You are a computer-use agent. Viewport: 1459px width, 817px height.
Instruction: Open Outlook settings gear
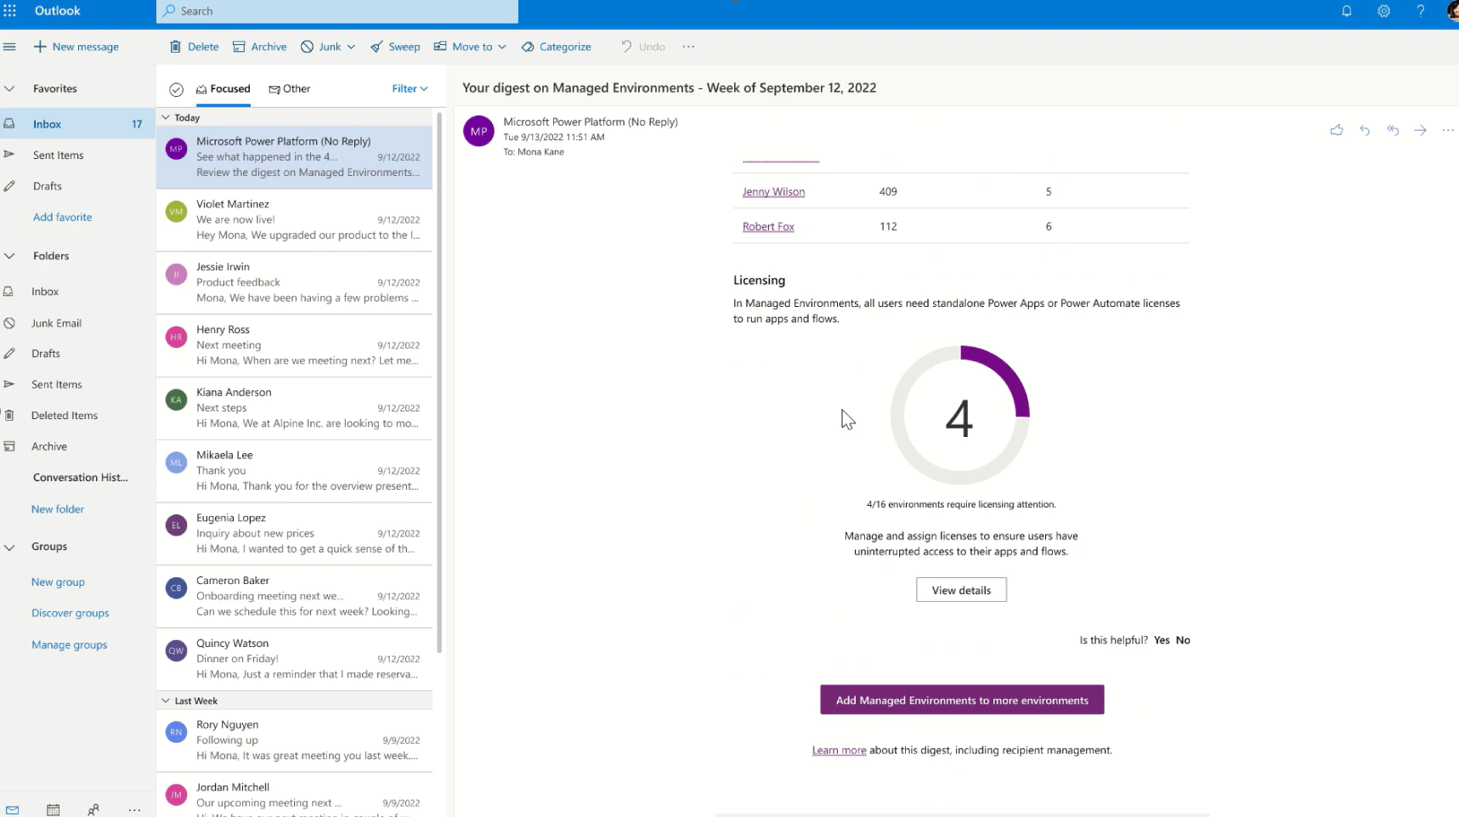1384,11
